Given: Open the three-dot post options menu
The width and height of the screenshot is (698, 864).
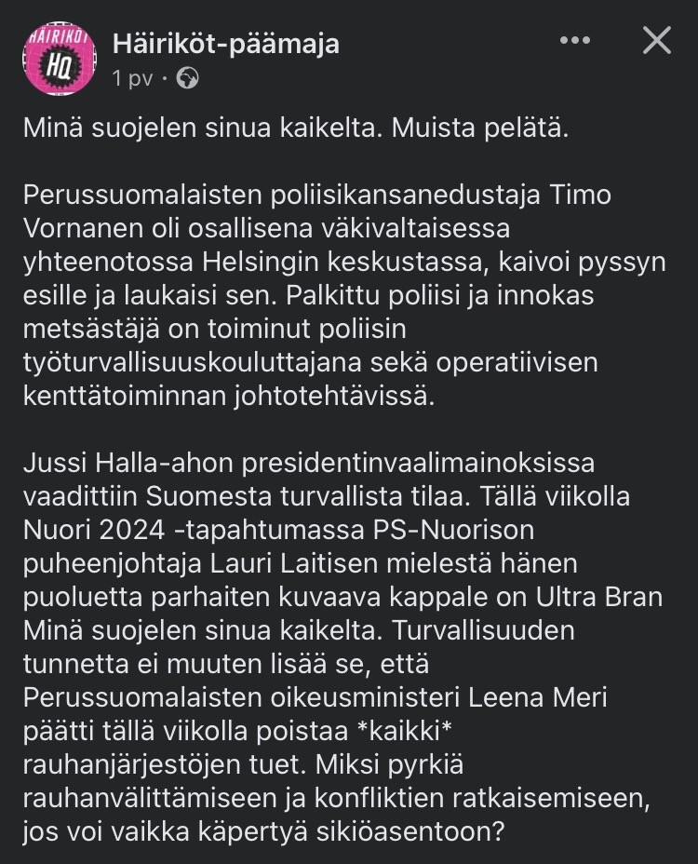Looking at the screenshot, I should pyautogui.click(x=574, y=40).
